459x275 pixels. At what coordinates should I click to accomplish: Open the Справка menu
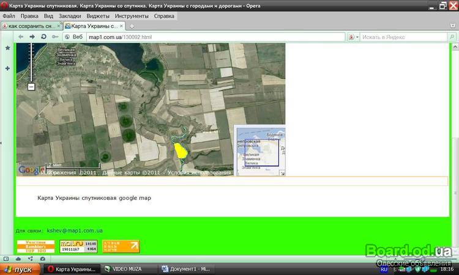[164, 16]
